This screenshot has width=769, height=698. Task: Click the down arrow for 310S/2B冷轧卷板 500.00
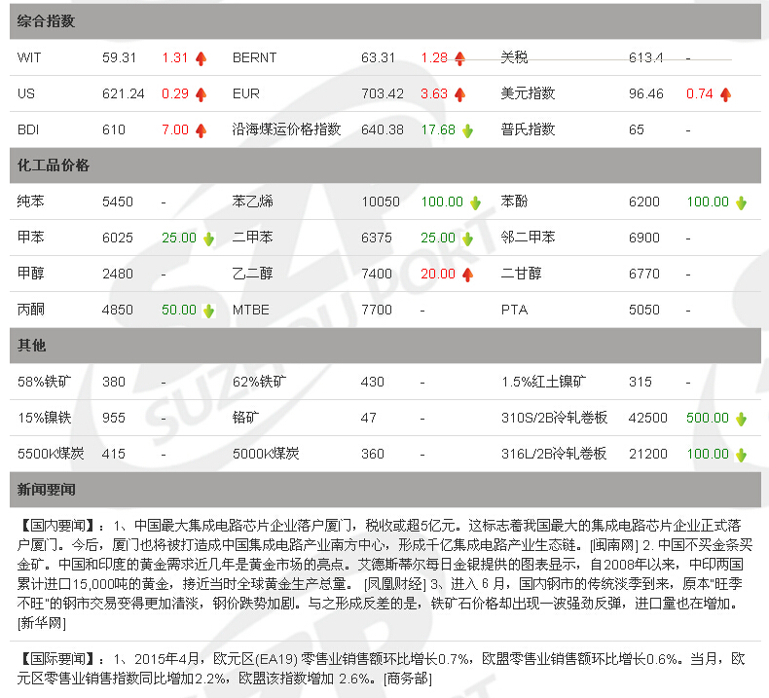[741, 419]
